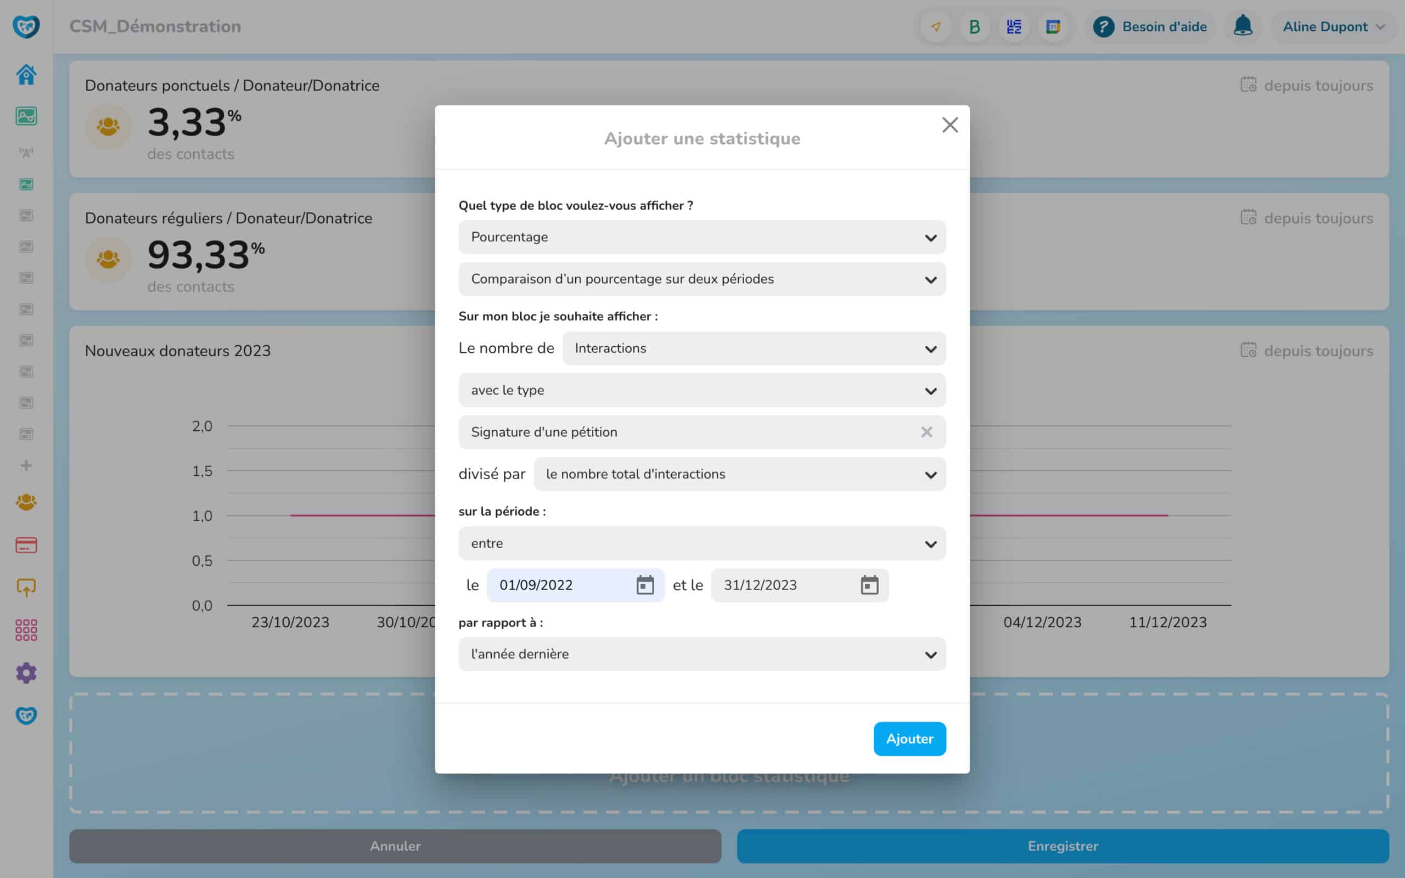
Task: Open the pink apps grid icon
Action: [26, 630]
